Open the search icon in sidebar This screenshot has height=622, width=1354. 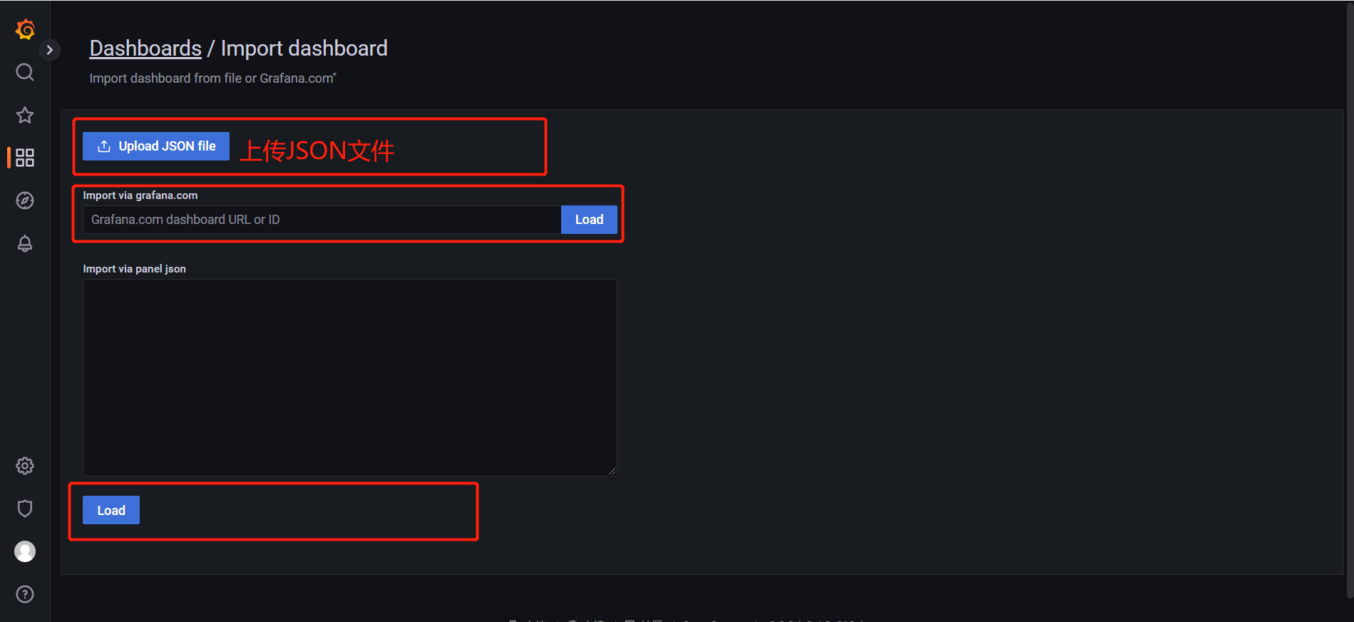click(25, 72)
